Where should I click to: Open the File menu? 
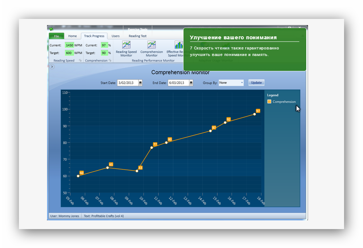point(56,36)
